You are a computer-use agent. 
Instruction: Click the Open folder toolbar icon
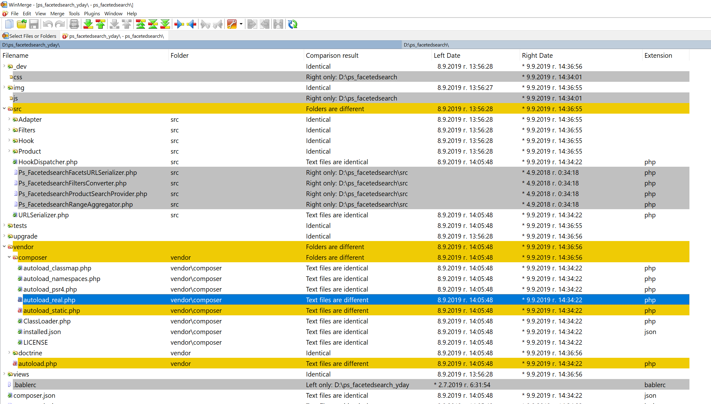pyautogui.click(x=22, y=24)
